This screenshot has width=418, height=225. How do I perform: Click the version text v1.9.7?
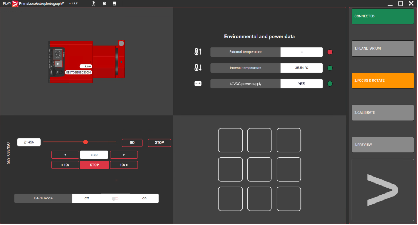coord(73,4)
